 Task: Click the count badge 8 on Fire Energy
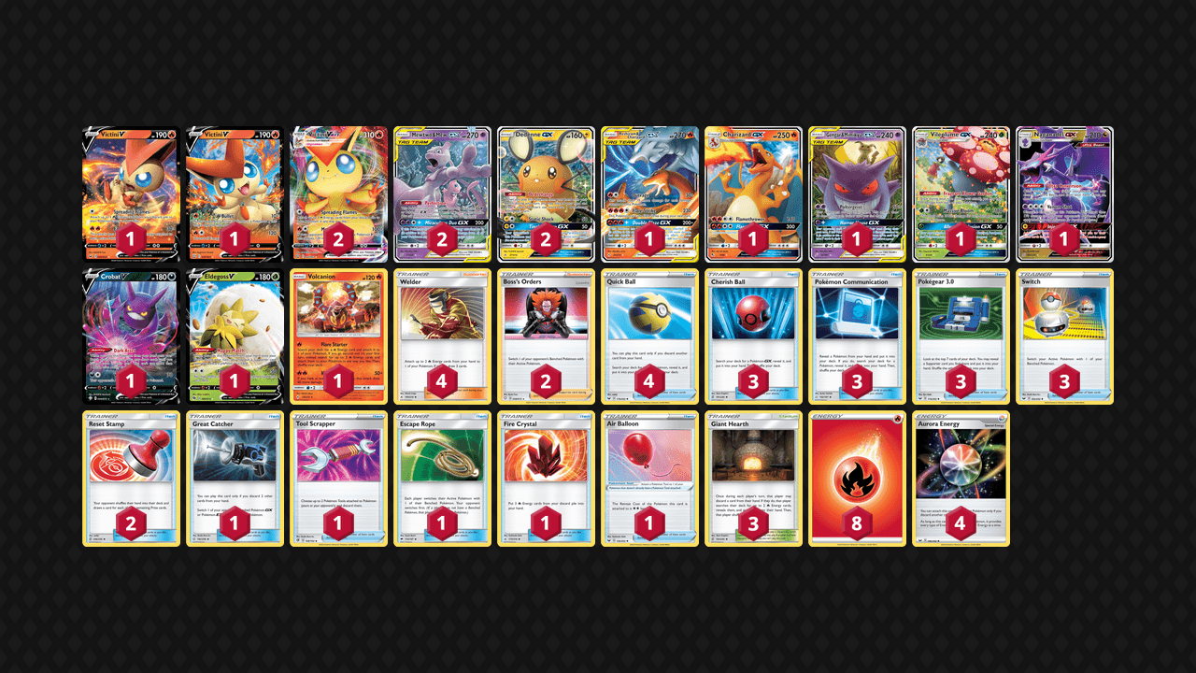(857, 523)
